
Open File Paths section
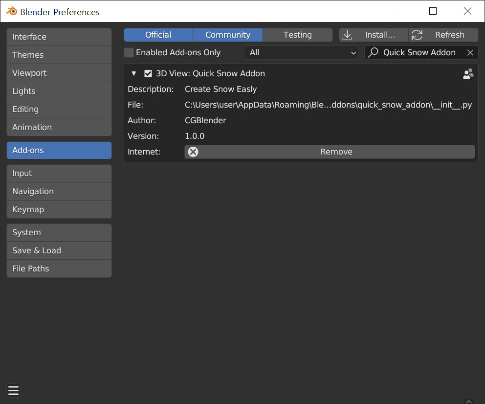point(59,269)
